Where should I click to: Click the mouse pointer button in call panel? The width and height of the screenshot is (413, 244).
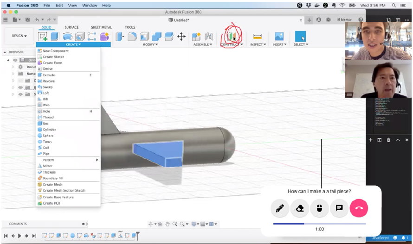[320, 208]
